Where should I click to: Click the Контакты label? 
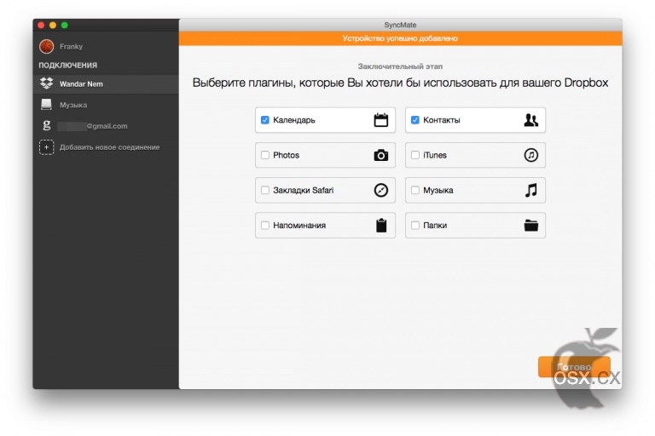pyautogui.click(x=442, y=120)
